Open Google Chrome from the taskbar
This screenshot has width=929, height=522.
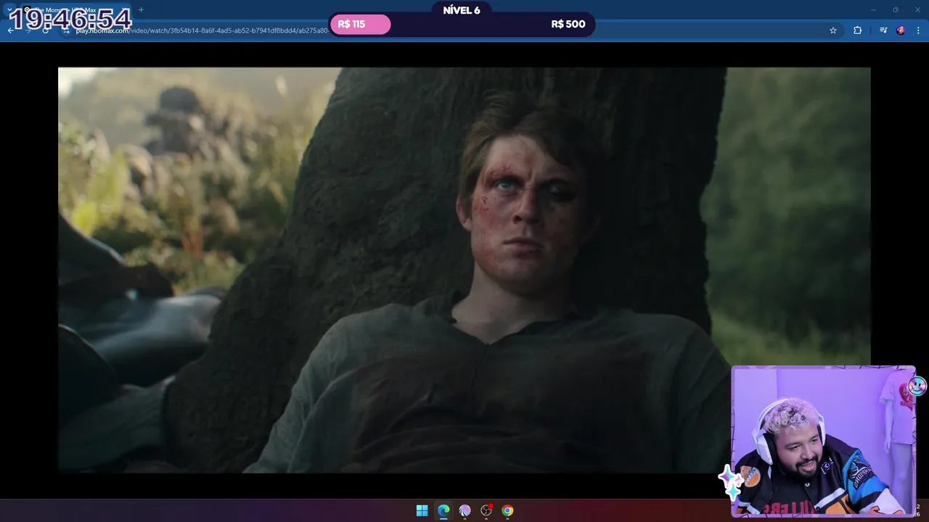pyautogui.click(x=507, y=511)
